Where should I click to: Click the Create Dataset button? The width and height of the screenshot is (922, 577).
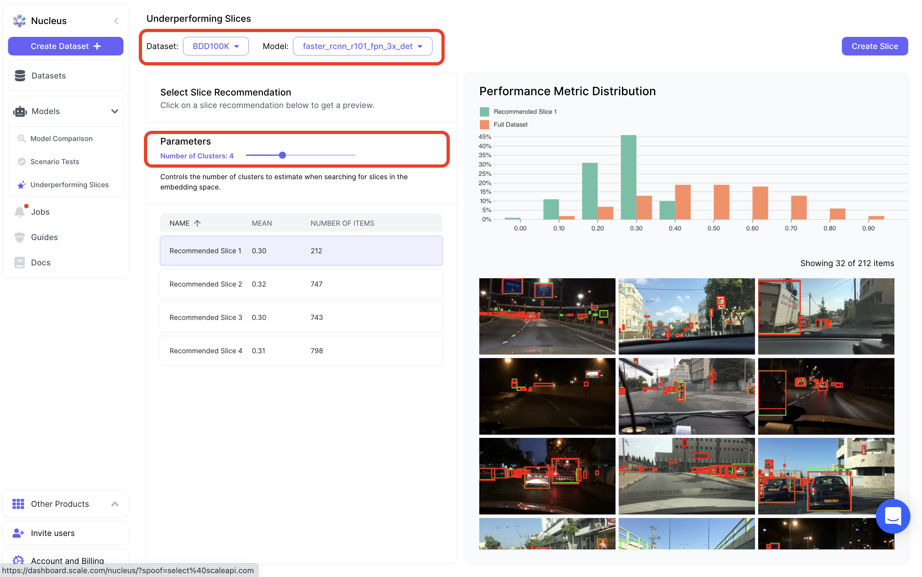[66, 46]
